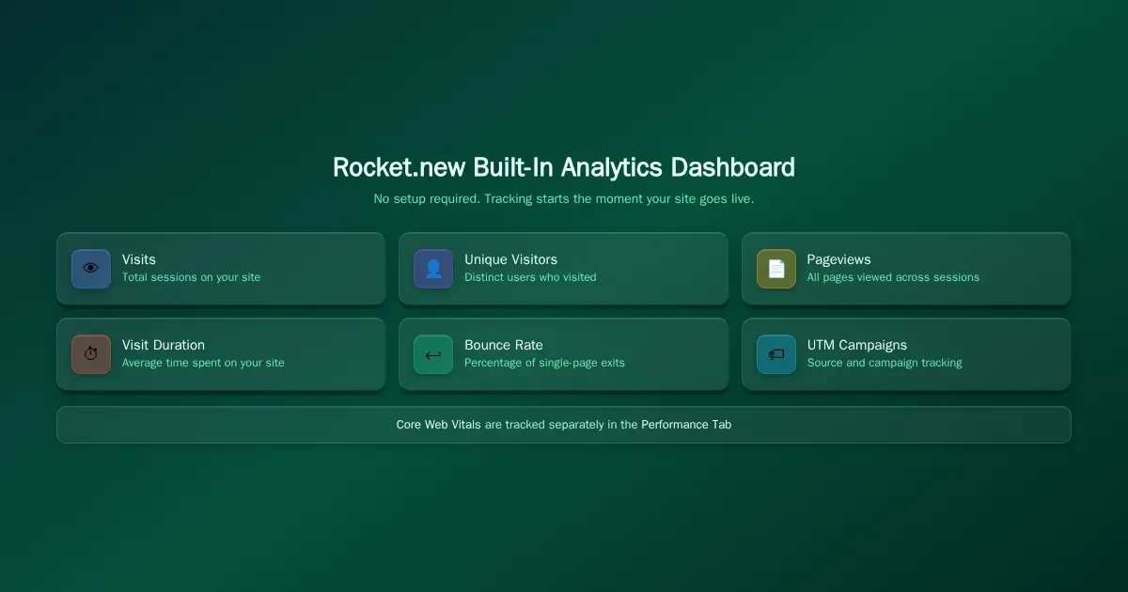Select the UTM Campaigns card title
The width and height of the screenshot is (1128, 592).
857,345
